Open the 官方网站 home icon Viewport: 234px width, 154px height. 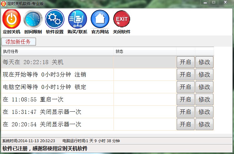[x=100, y=19]
